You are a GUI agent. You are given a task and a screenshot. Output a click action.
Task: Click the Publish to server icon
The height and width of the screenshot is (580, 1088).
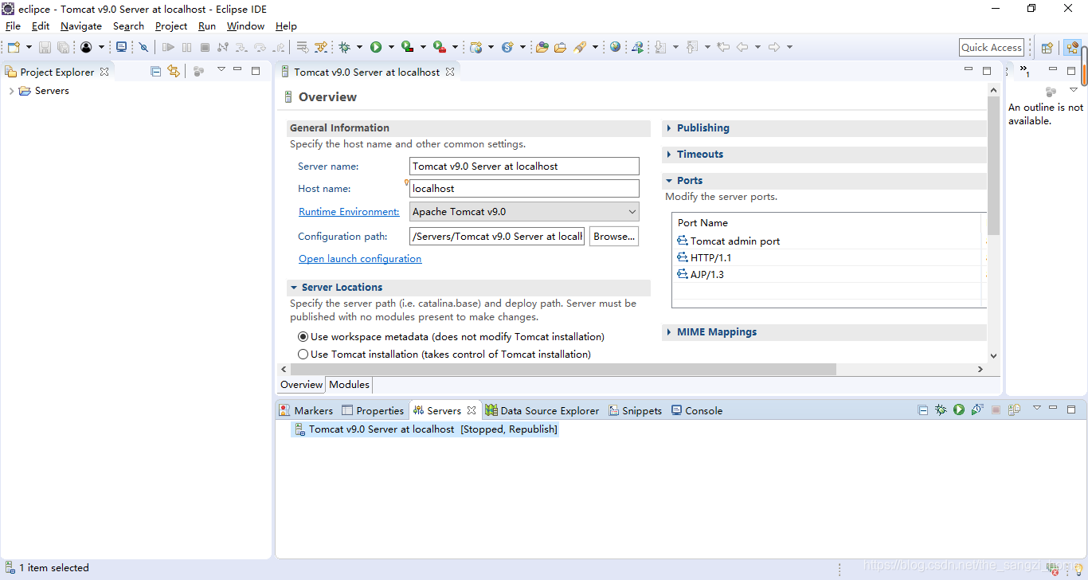[1014, 410]
